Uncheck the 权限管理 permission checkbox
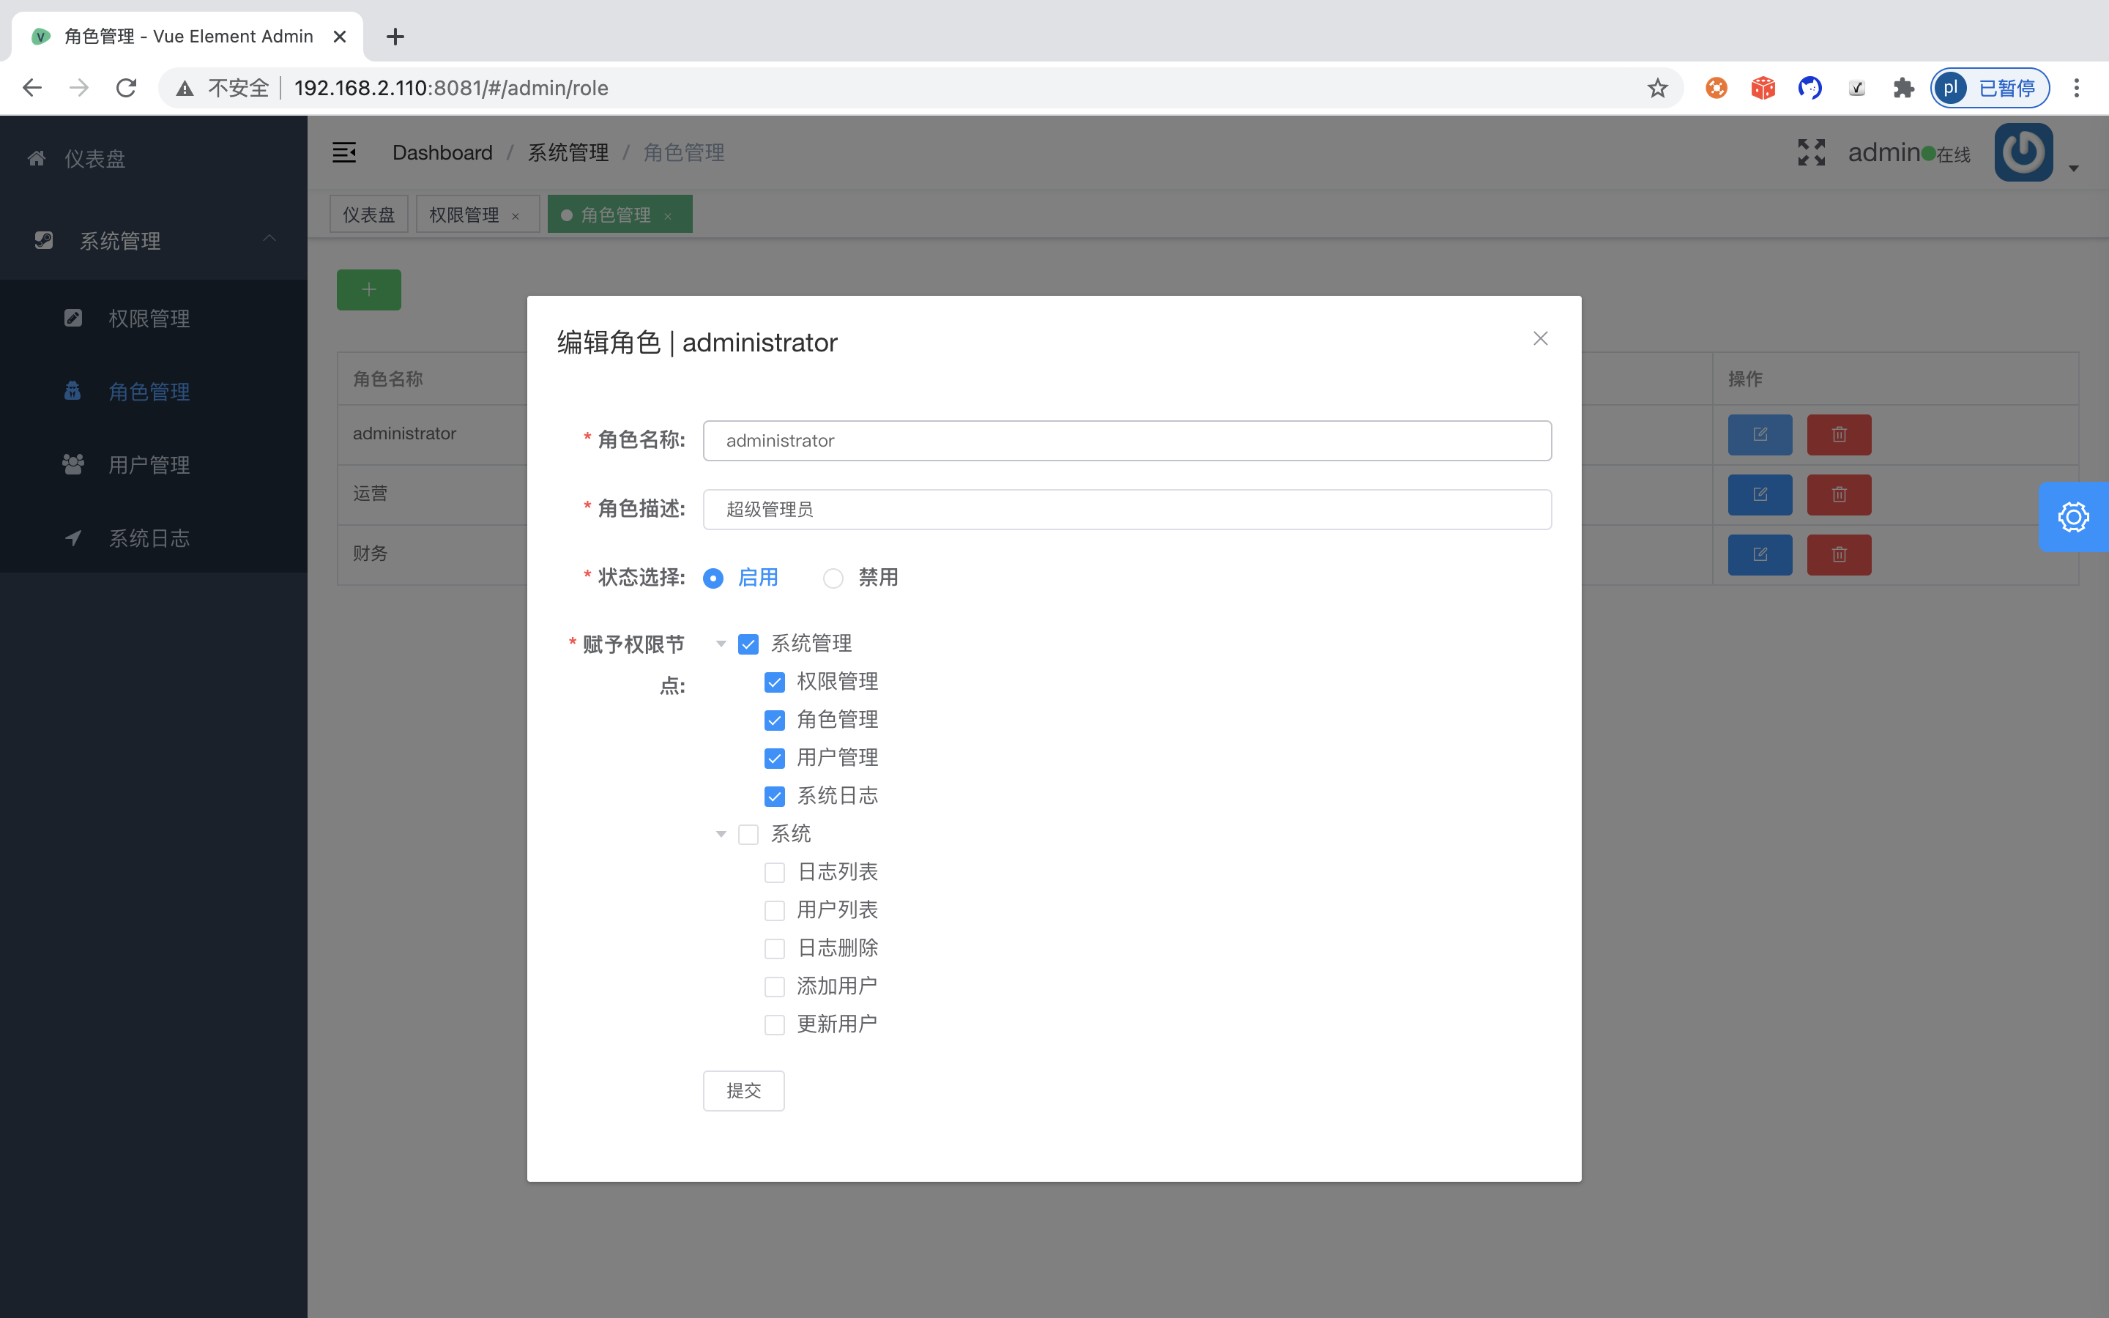The height and width of the screenshot is (1318, 2109). pyautogui.click(x=774, y=682)
